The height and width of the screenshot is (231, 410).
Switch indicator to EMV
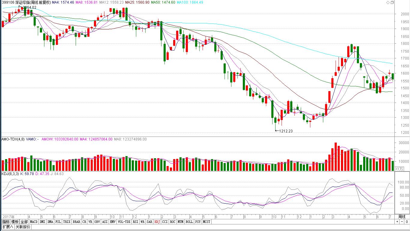113,222
